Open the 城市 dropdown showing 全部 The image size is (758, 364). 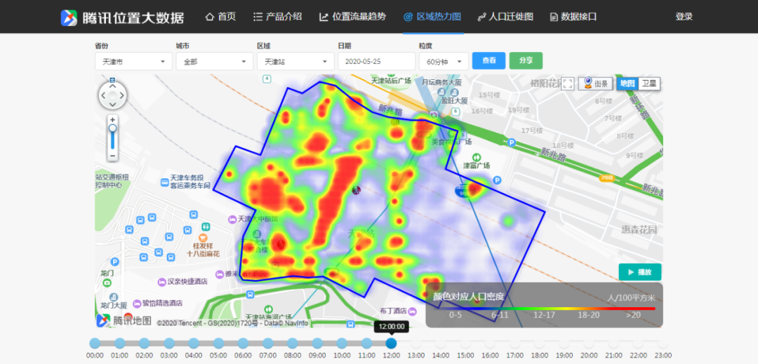click(214, 62)
